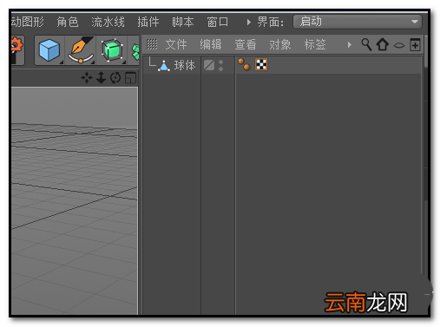Click inside the 3D viewport grid
Image resolution: width=440 pixels, height=327 pixels.
click(75, 201)
